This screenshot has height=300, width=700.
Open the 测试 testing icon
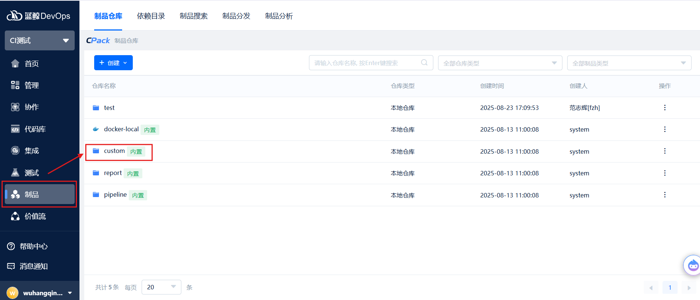(15, 172)
